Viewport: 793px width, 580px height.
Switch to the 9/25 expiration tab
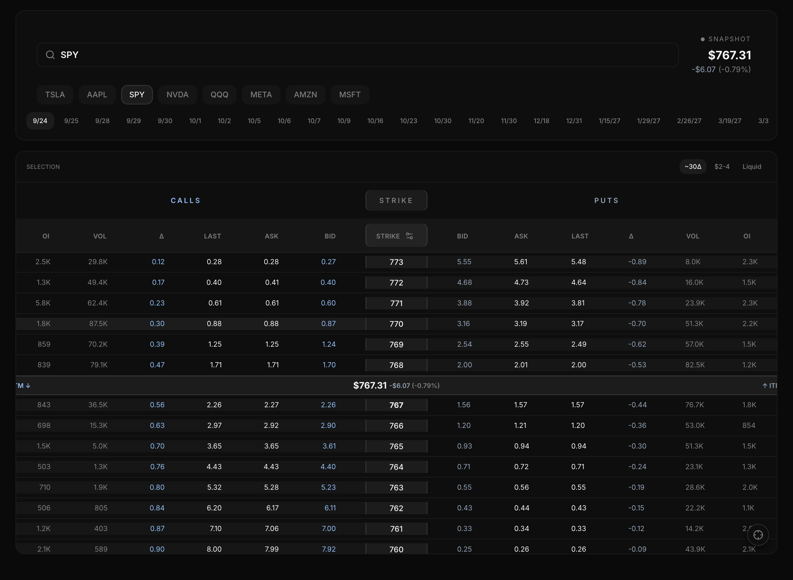71,121
